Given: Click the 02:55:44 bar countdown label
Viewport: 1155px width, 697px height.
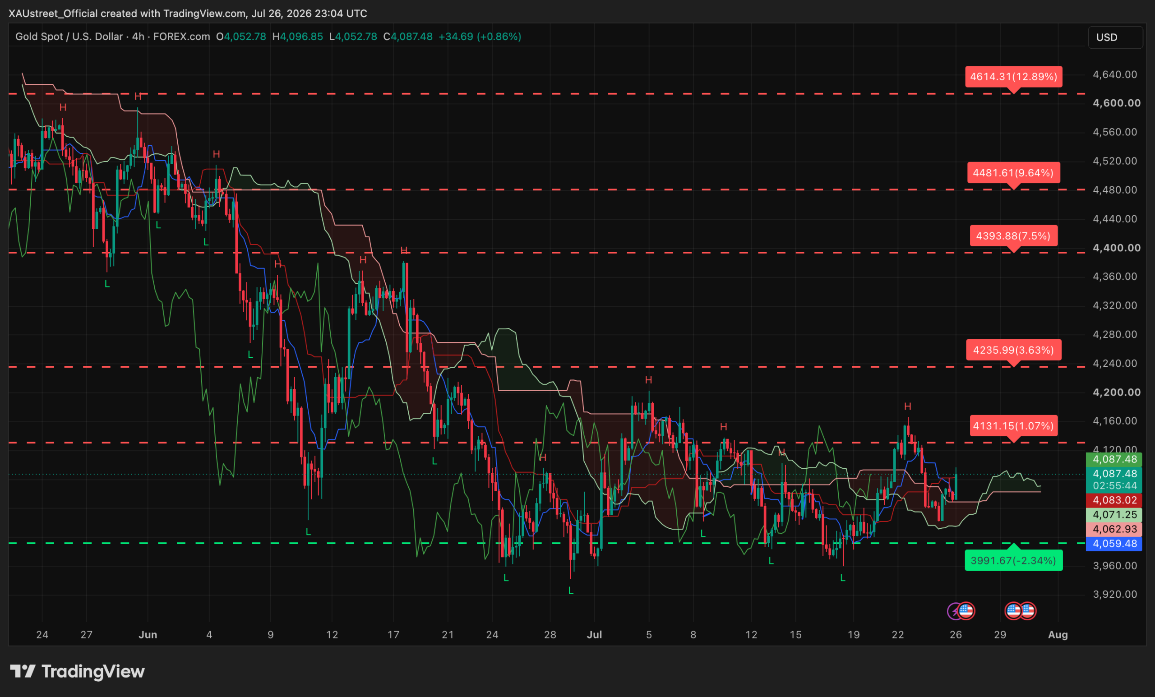Looking at the screenshot, I should 1114,486.
